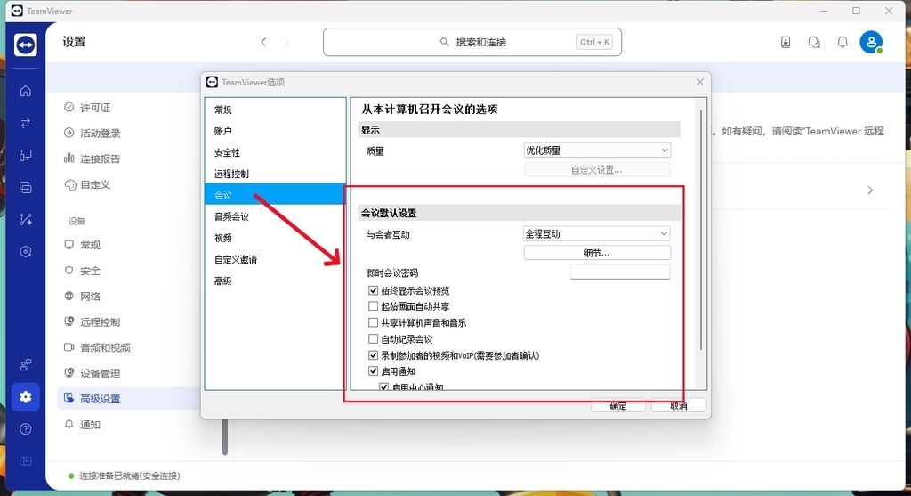Select 安全性 in the options list
The height and width of the screenshot is (496, 911).
[275, 152]
